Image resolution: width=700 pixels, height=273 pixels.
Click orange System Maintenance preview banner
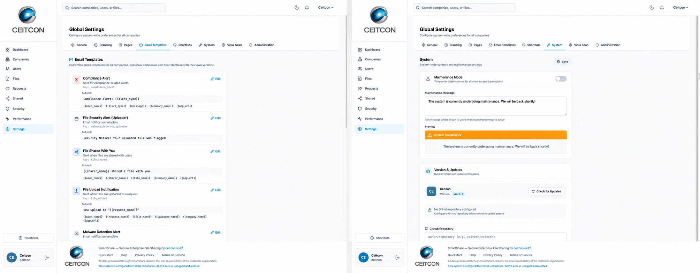point(496,135)
